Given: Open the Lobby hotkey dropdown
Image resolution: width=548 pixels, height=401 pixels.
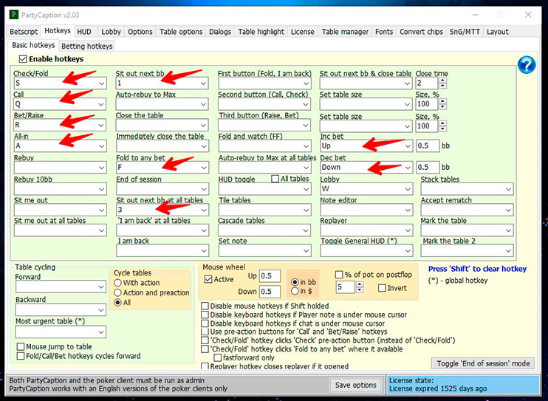Looking at the screenshot, I should pos(407,189).
